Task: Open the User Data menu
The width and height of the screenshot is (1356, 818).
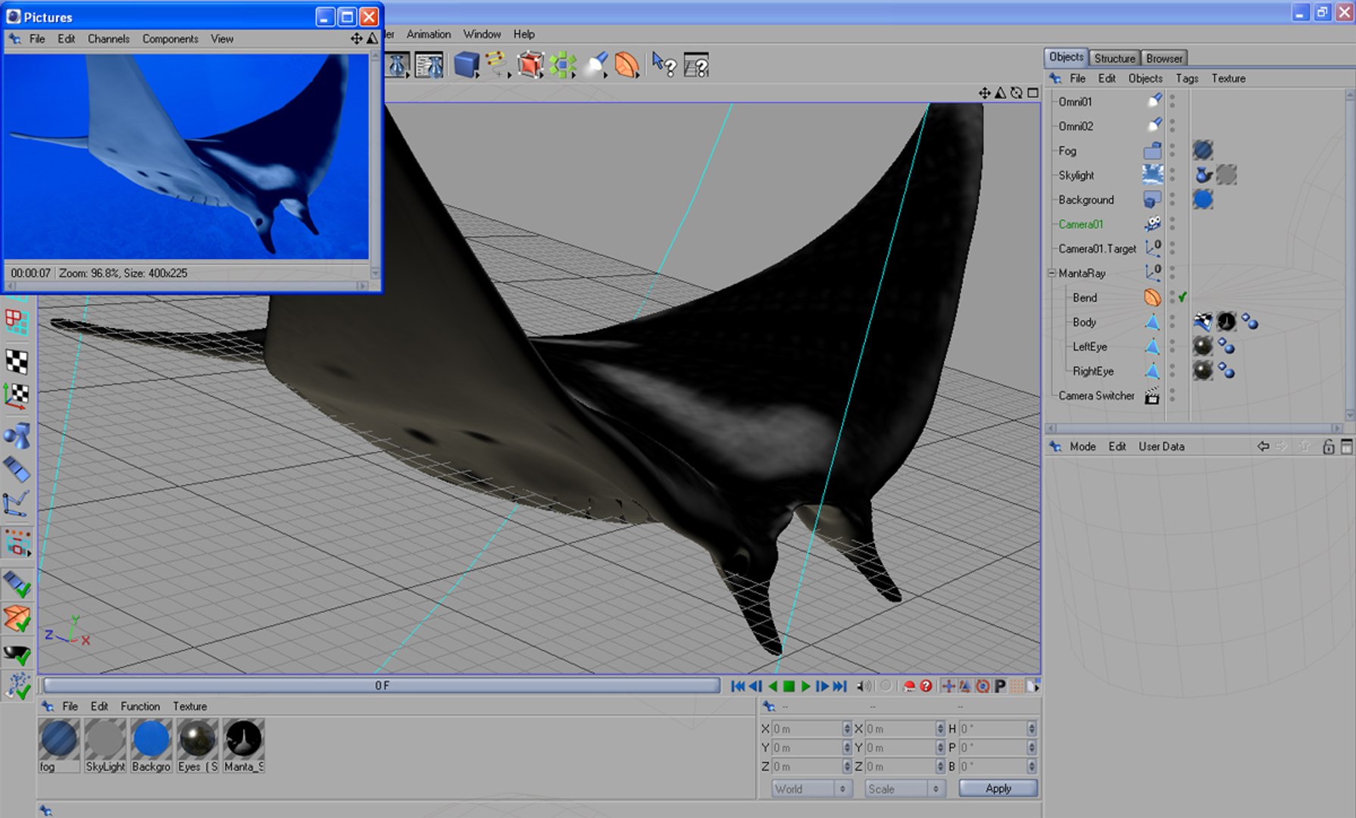Action: (1161, 447)
